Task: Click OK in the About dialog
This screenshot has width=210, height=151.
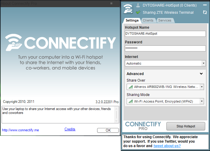Action: click(108, 130)
